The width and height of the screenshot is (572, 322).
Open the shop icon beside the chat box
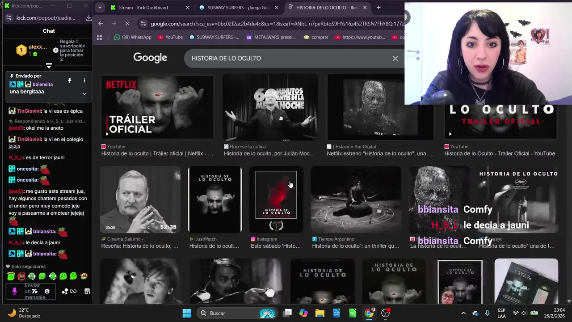click(87, 291)
